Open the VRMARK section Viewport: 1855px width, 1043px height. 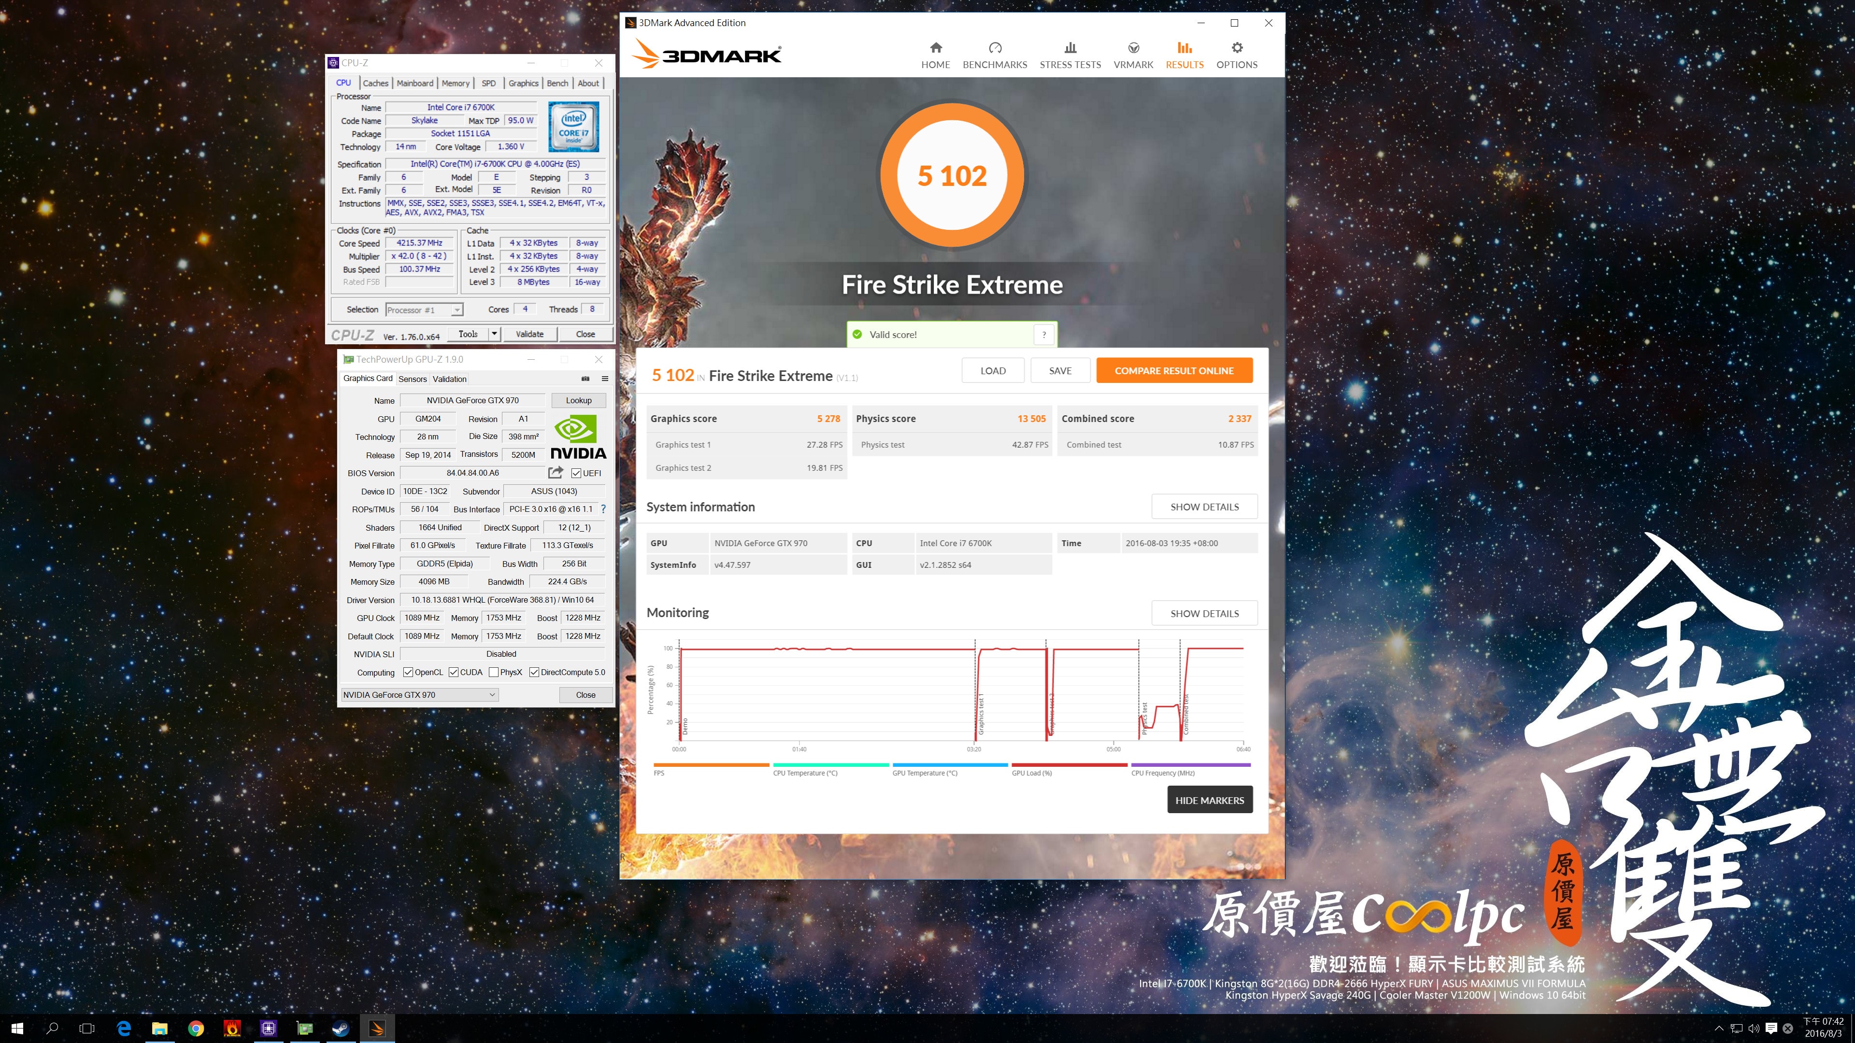(x=1133, y=55)
